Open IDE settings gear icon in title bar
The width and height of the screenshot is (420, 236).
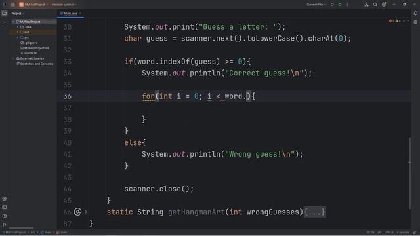(x=384, y=5)
